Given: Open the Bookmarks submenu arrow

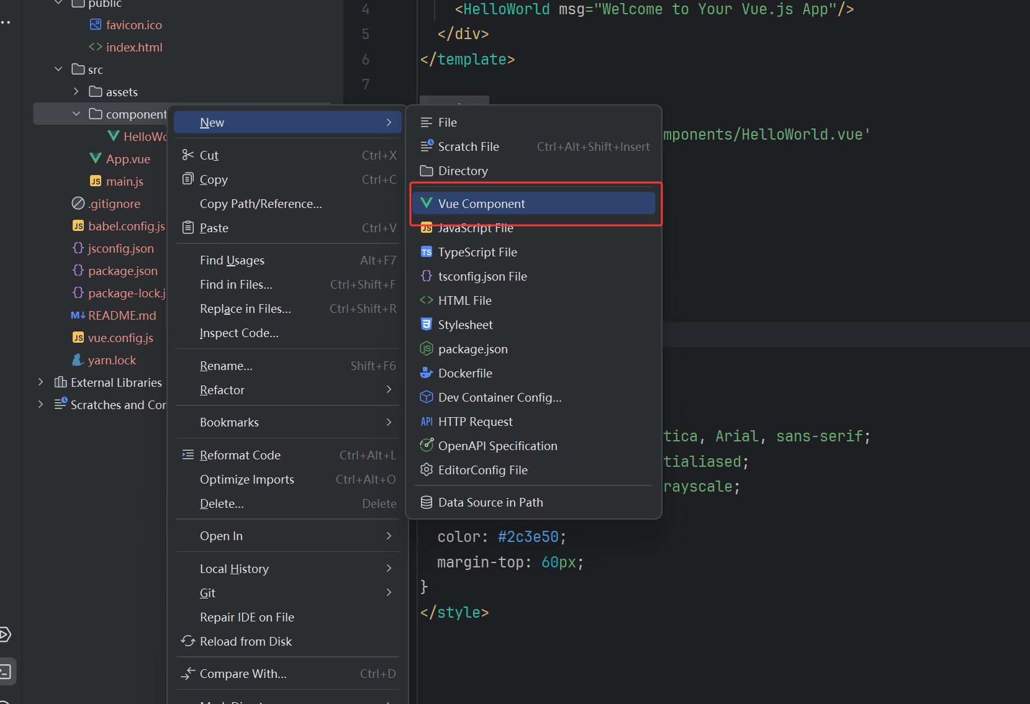Looking at the screenshot, I should 389,422.
